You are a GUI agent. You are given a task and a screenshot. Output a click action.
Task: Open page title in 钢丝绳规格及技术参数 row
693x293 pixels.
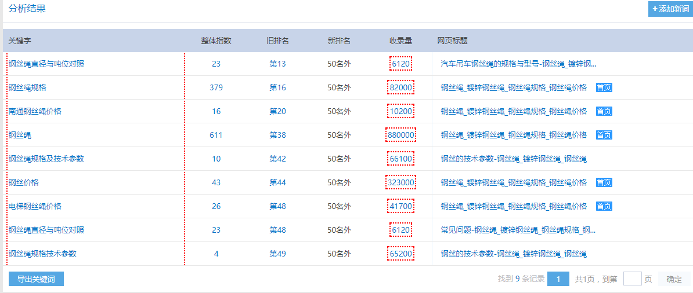tap(514, 159)
